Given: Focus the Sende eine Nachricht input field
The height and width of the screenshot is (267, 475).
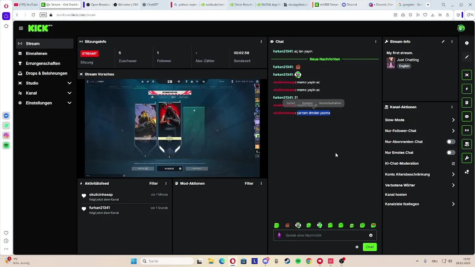Looking at the screenshot, I should (x=325, y=235).
